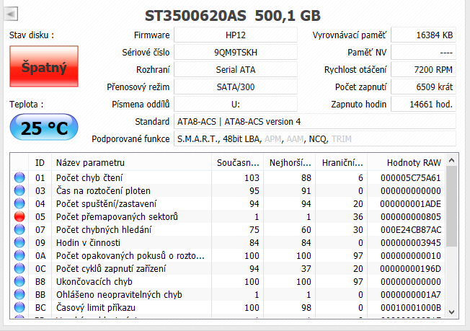Click the blue status icon for ID 03
Screen dimensions: 470x331
[19, 190]
